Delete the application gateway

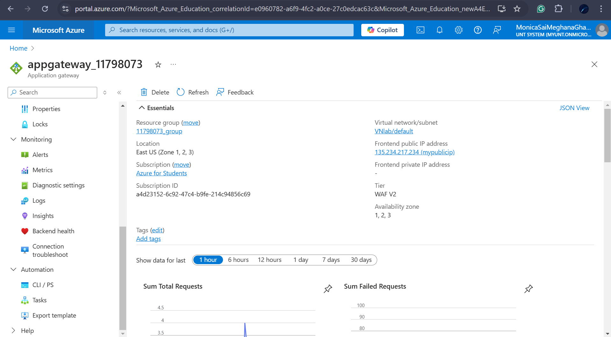(x=155, y=92)
